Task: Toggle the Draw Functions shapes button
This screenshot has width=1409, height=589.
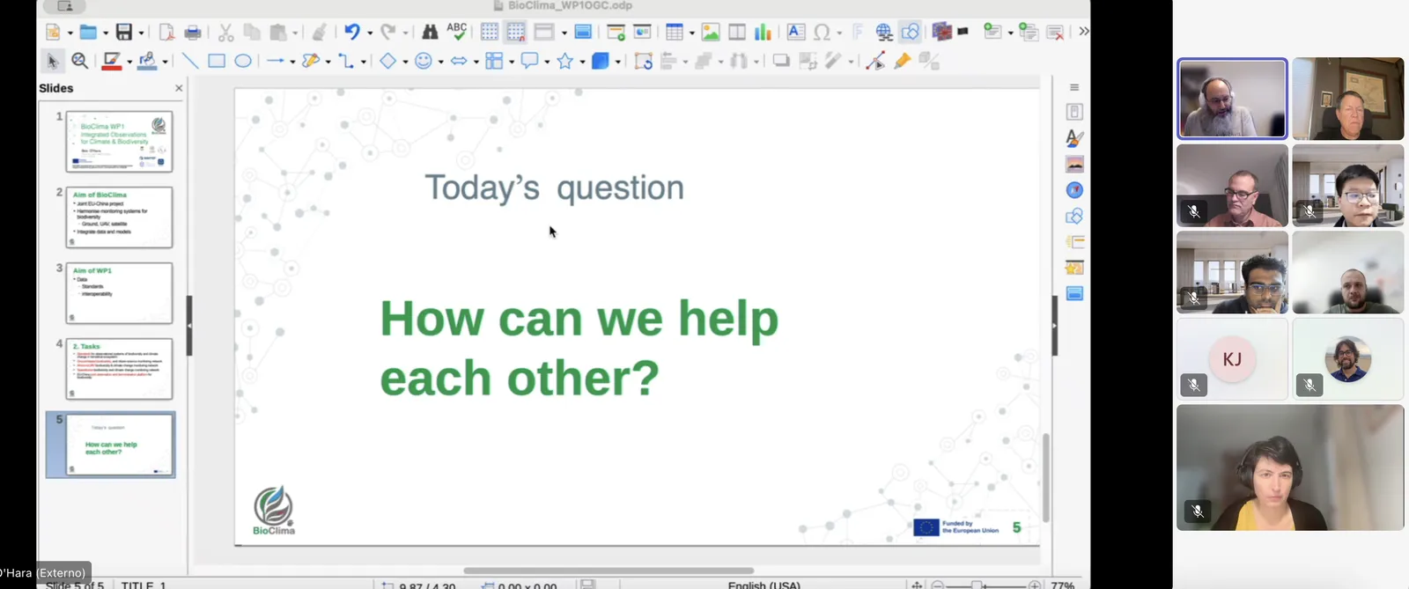Action: tap(911, 33)
